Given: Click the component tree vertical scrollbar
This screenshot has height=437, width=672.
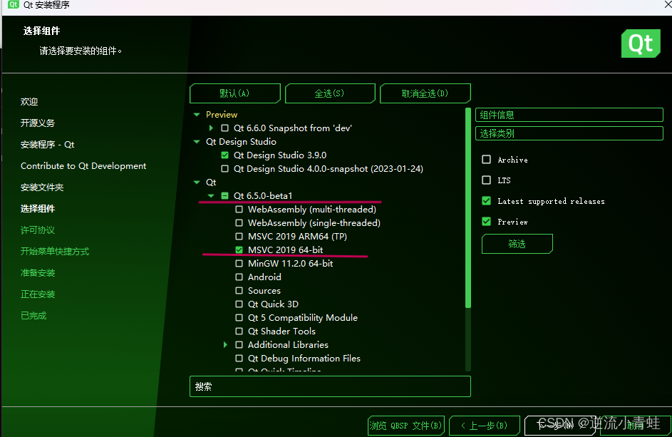Looking at the screenshot, I should (x=468, y=208).
